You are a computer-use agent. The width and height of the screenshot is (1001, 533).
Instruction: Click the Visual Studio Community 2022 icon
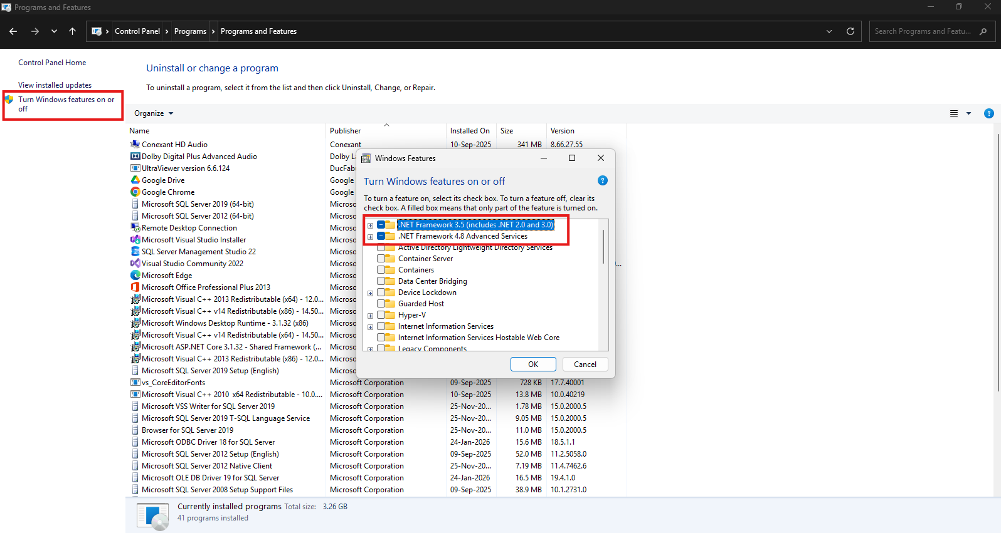(x=135, y=264)
